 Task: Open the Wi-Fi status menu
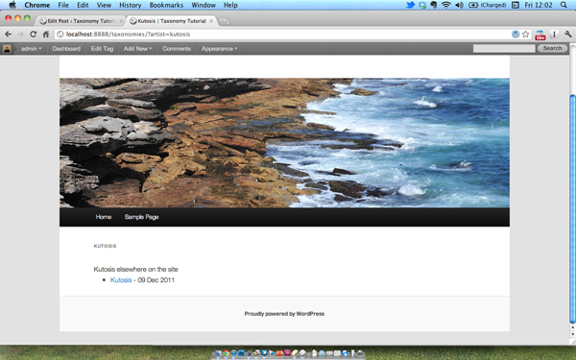[x=446, y=5]
